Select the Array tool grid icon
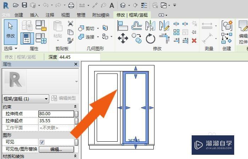 [176, 32]
